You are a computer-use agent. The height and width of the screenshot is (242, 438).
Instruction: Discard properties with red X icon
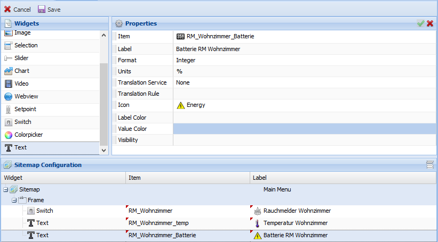[430, 23]
